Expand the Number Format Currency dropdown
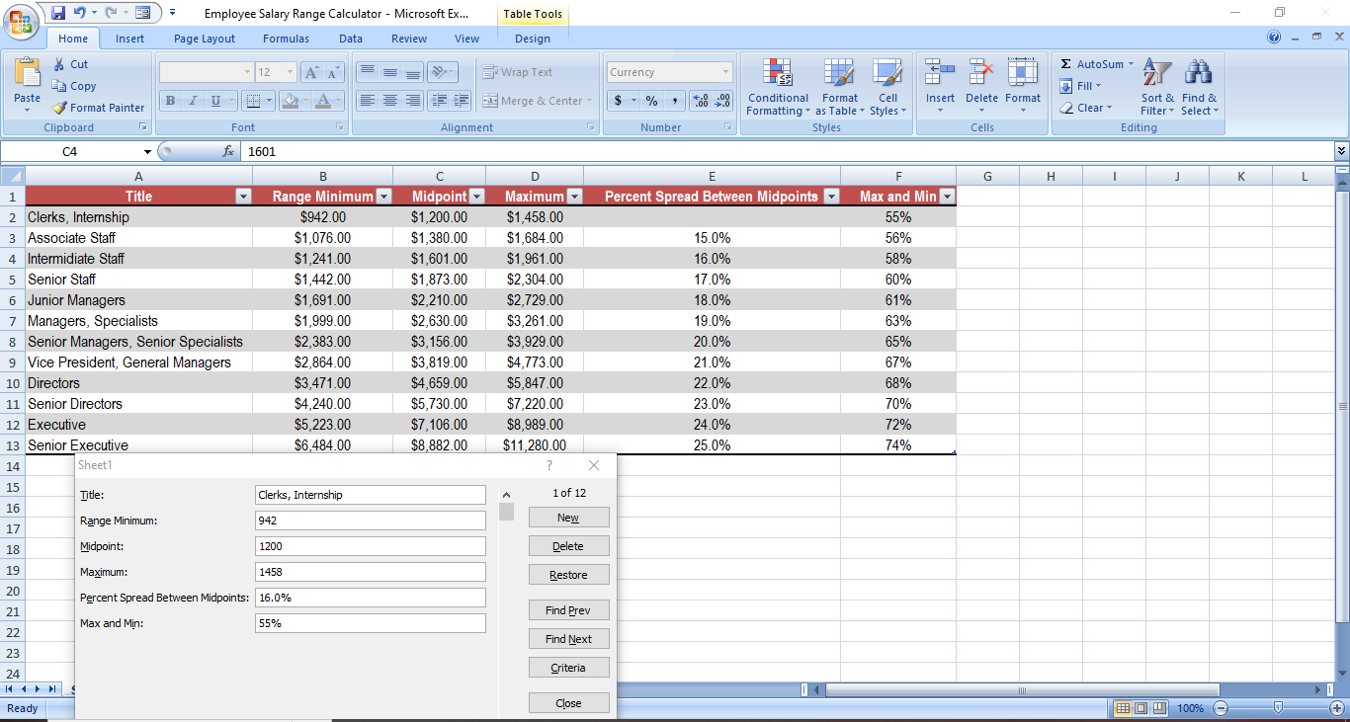 click(x=725, y=72)
